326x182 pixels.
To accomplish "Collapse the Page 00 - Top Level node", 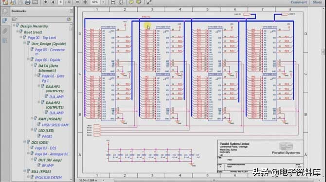I will pos(21,37).
